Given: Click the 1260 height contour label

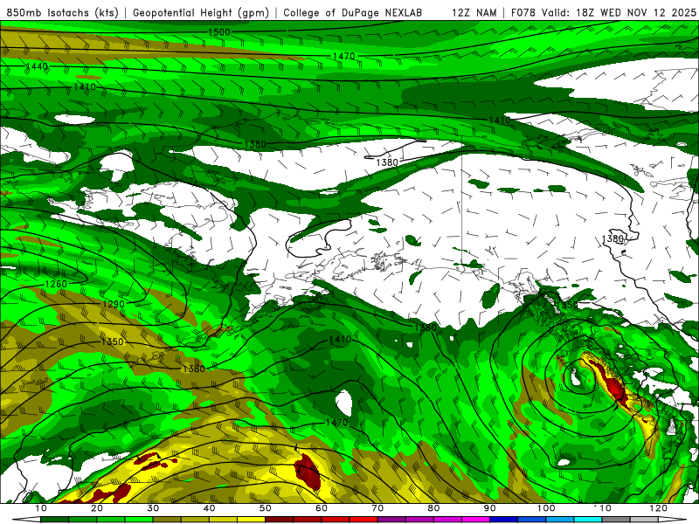Looking at the screenshot, I should point(56,284).
